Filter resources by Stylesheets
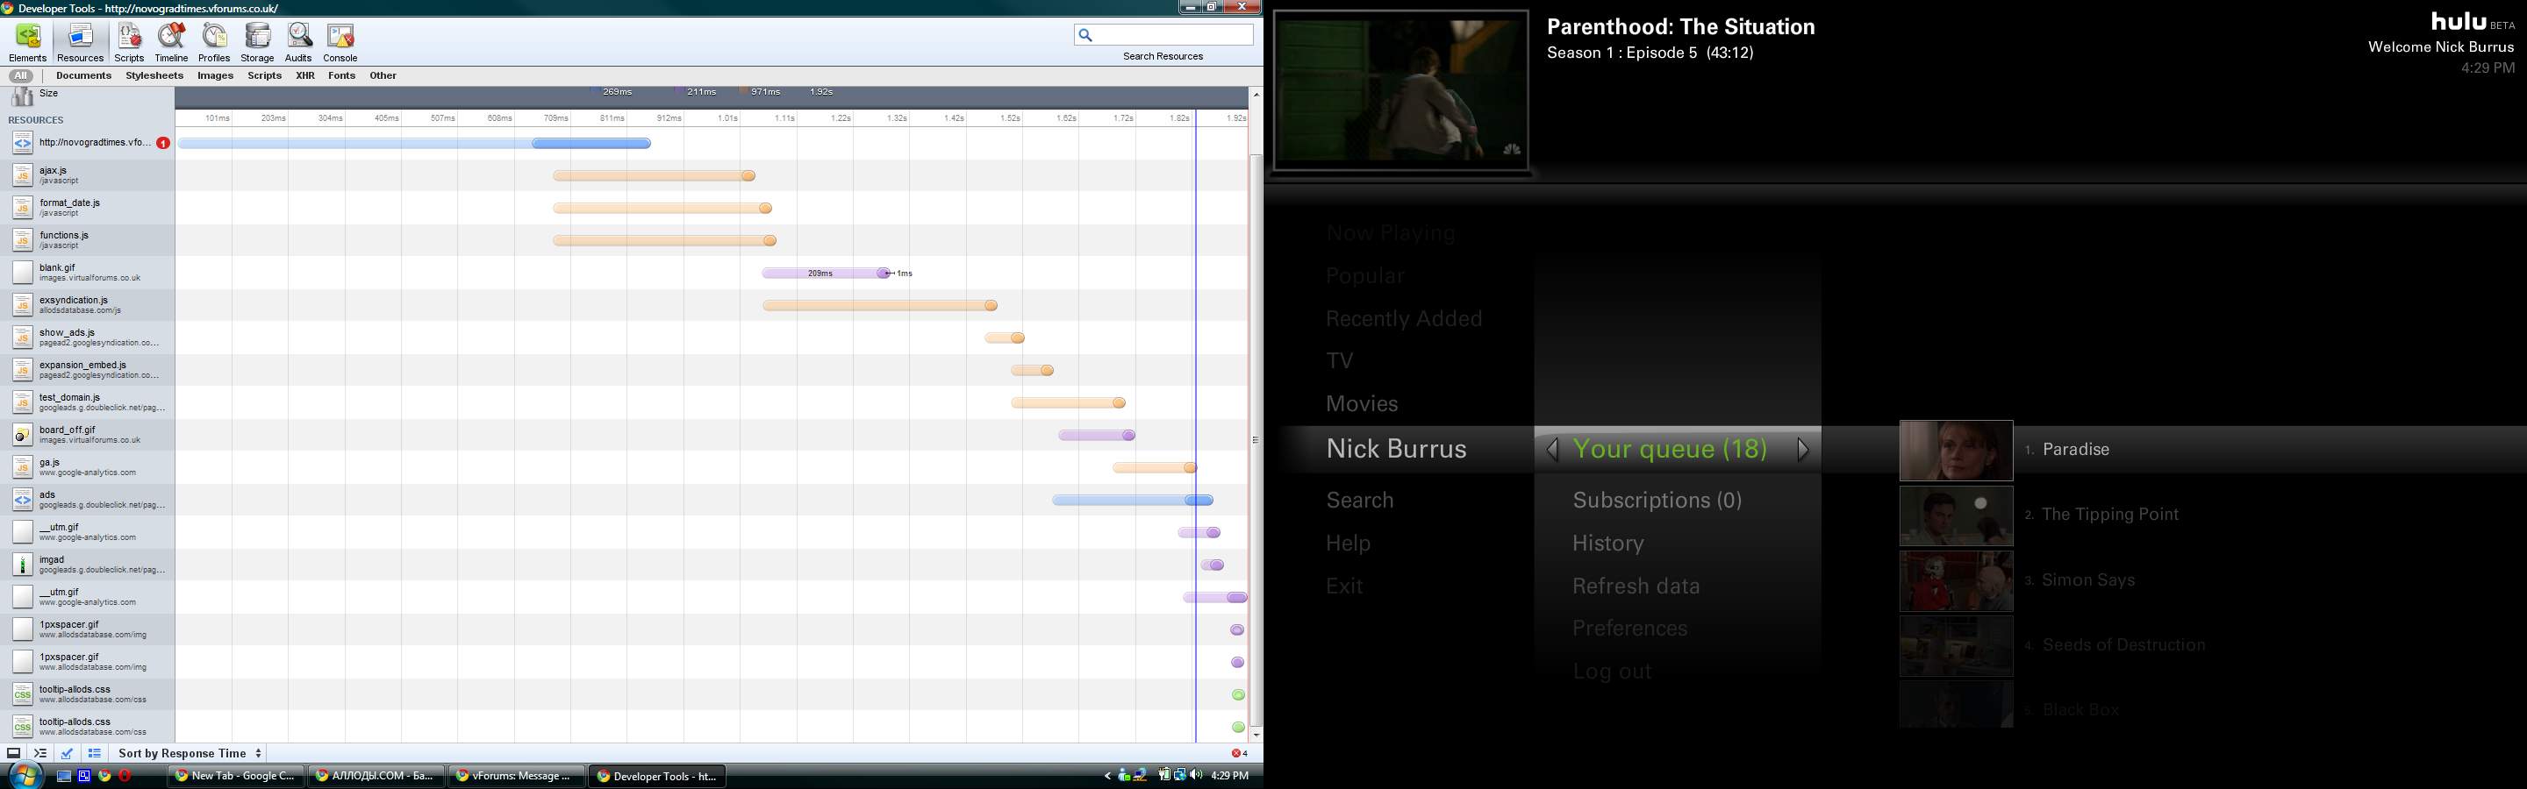Screen dimensions: 2527x789 pyautogui.click(x=154, y=75)
